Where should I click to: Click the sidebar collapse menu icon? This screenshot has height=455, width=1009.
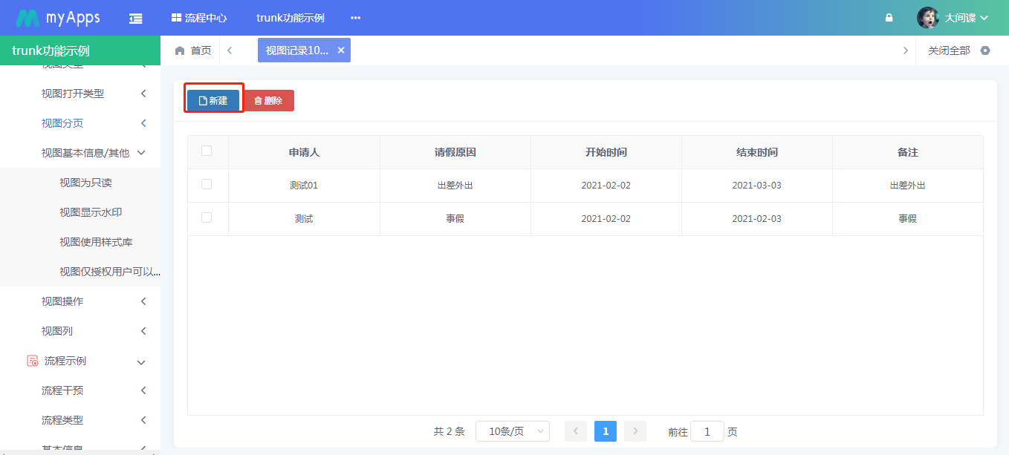point(135,18)
